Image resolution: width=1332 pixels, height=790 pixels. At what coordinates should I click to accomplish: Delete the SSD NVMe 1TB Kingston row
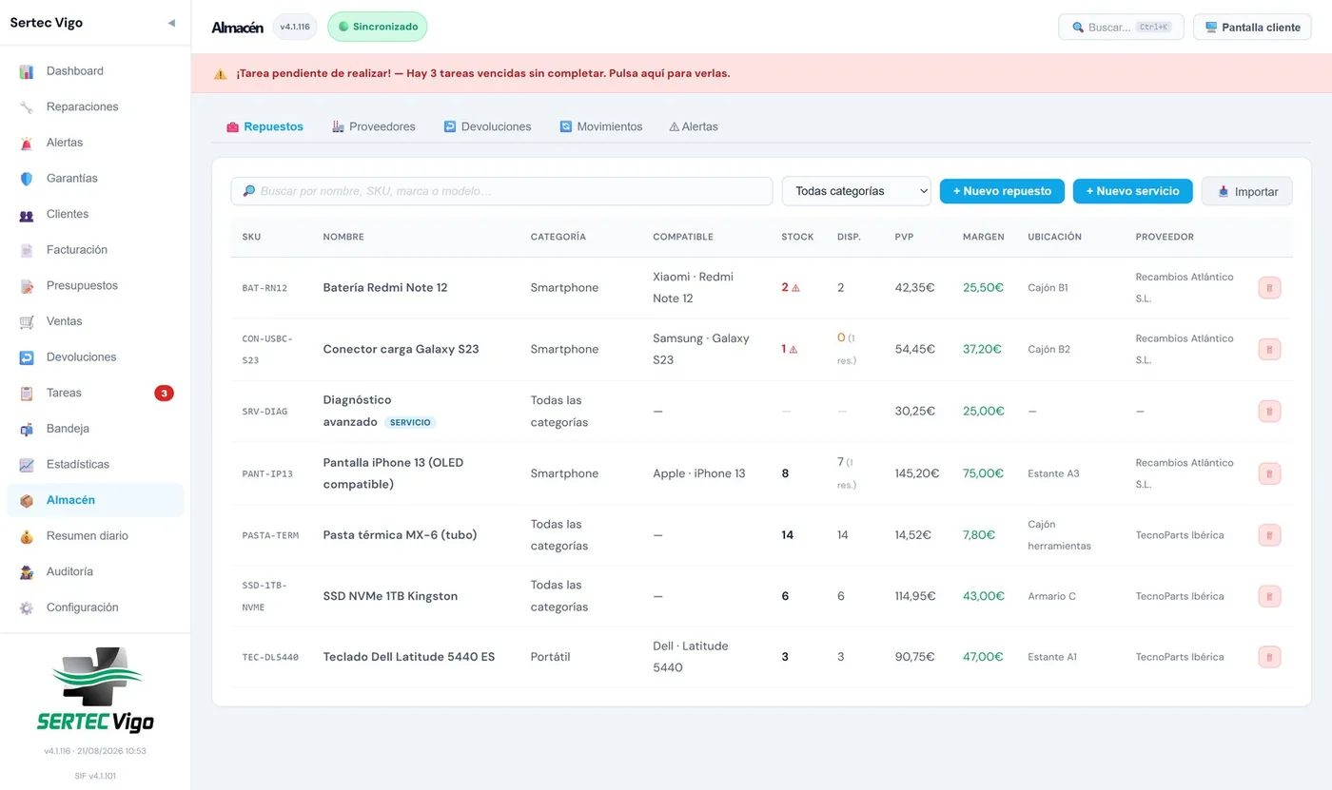coord(1269,596)
